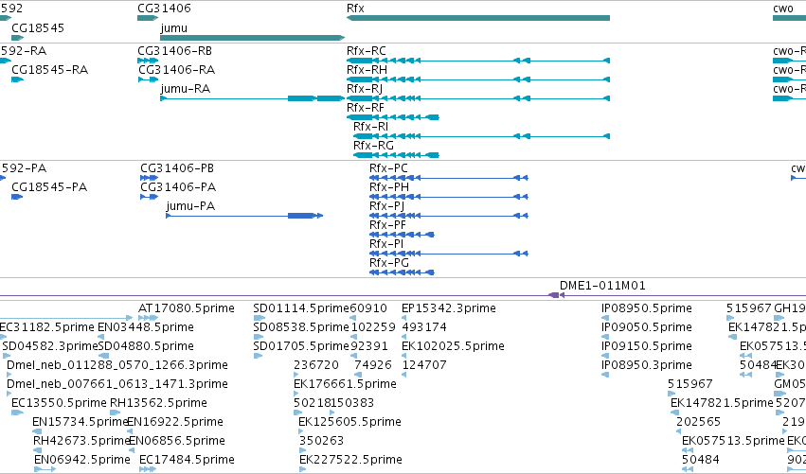Image resolution: width=806 pixels, height=474 pixels.
Task: Select the jumu gene feature
Action: pyautogui.click(x=252, y=38)
